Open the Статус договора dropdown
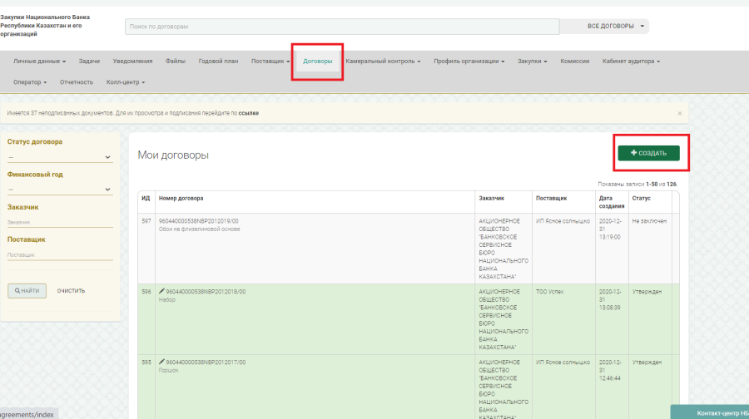 pos(60,156)
